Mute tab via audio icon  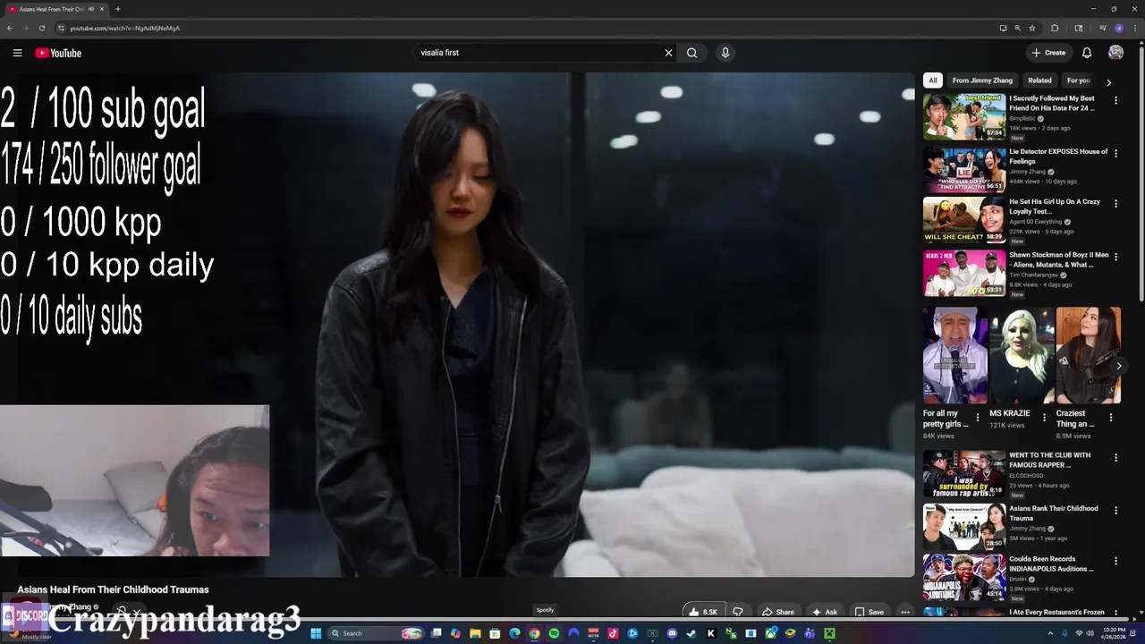click(x=91, y=9)
